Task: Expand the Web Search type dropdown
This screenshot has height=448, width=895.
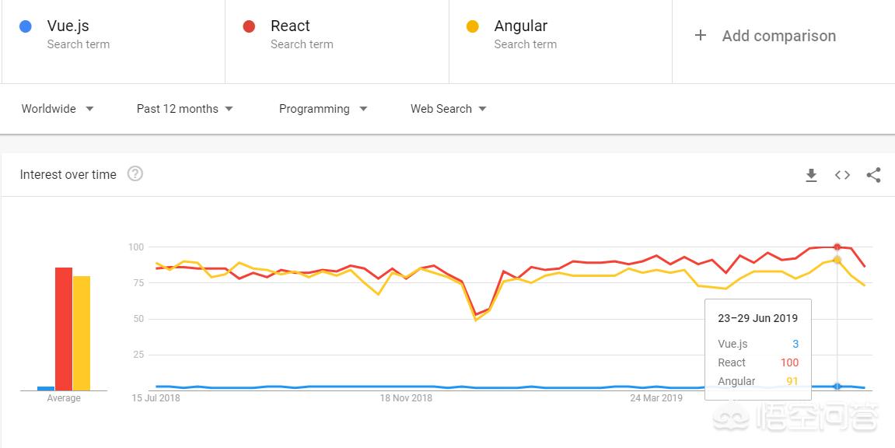Action: coord(449,108)
